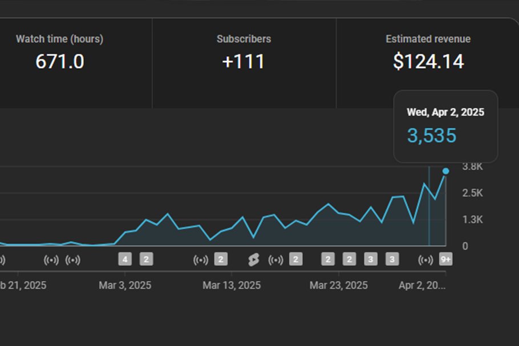Viewport: 519px width, 346px height.
Task: Click the Shorts icon marker below the chart
Action: (x=253, y=260)
